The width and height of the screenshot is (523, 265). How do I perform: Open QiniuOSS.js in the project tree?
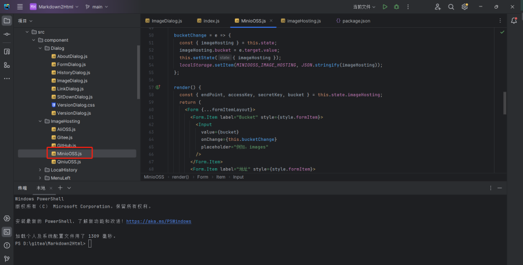tap(69, 162)
